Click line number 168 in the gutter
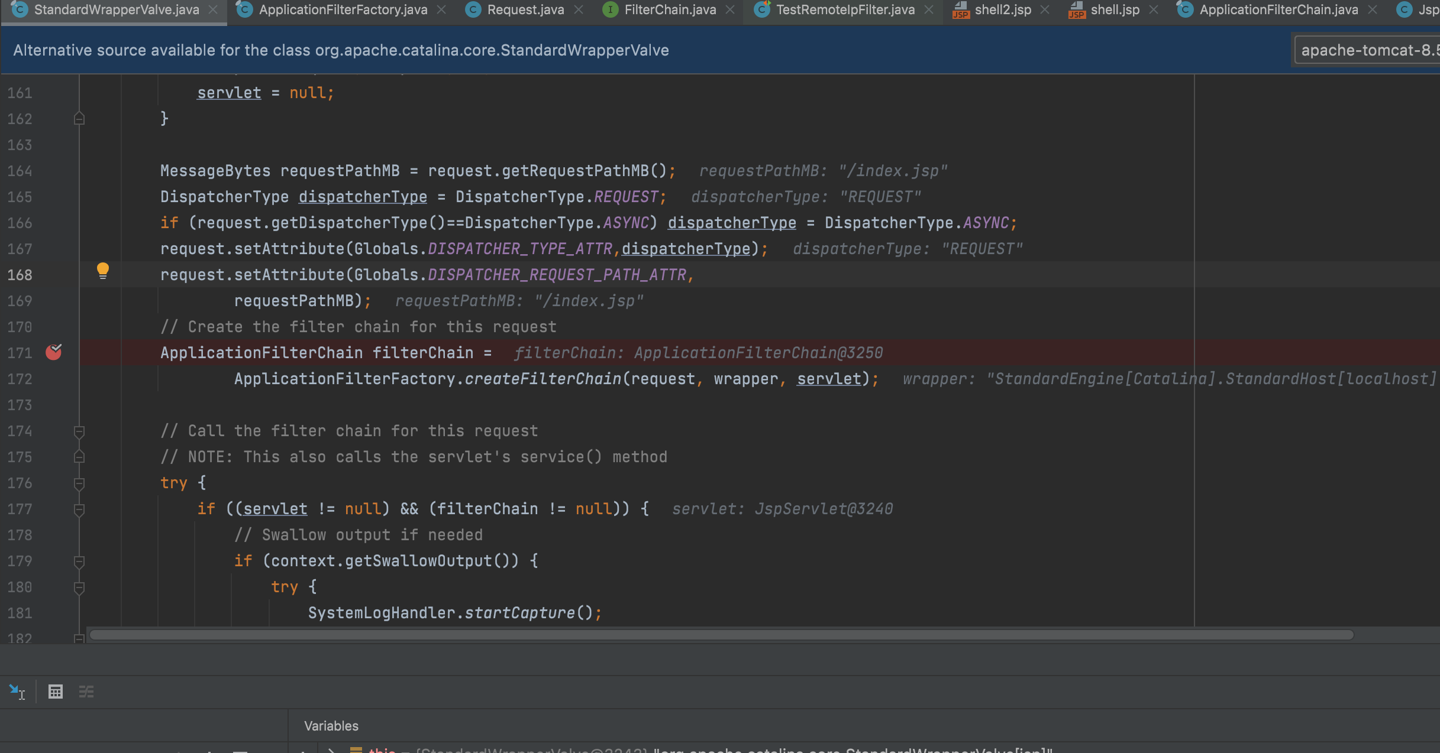 (x=20, y=275)
